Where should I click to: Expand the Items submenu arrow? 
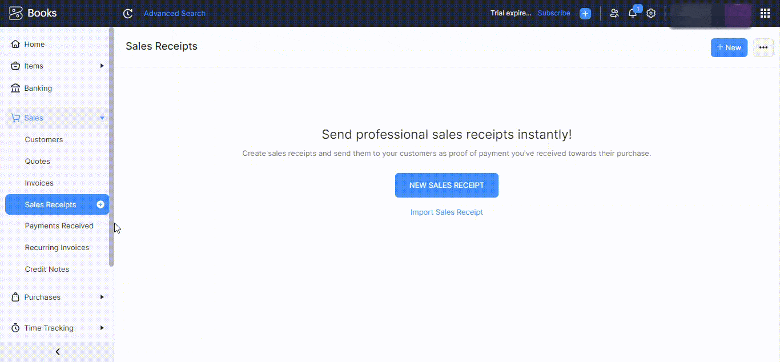point(102,66)
